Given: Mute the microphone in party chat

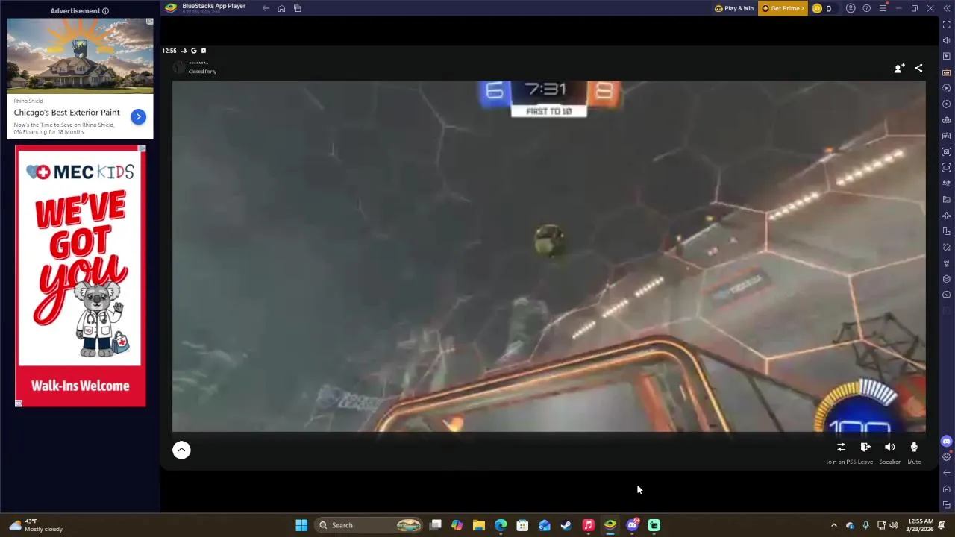Looking at the screenshot, I should 914,447.
